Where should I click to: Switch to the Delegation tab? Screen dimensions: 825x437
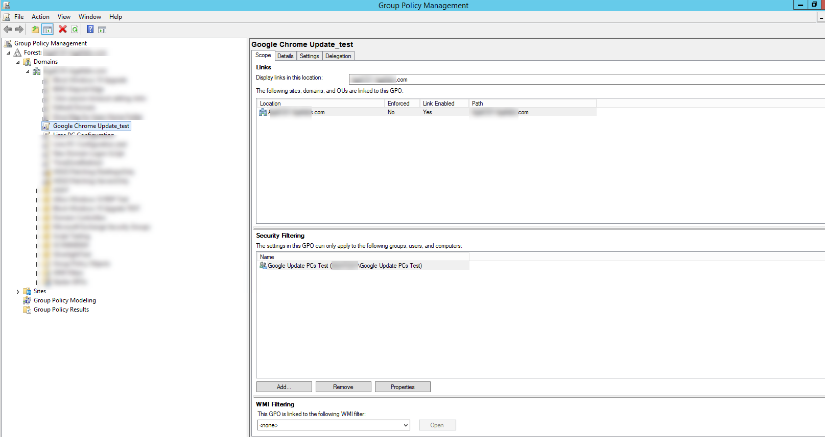(338, 56)
